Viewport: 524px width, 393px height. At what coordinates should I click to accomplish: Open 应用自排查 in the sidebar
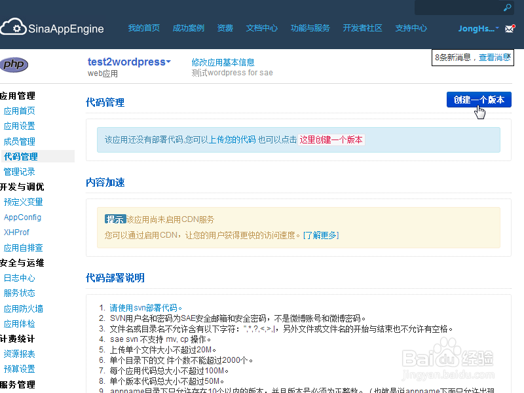coord(24,248)
